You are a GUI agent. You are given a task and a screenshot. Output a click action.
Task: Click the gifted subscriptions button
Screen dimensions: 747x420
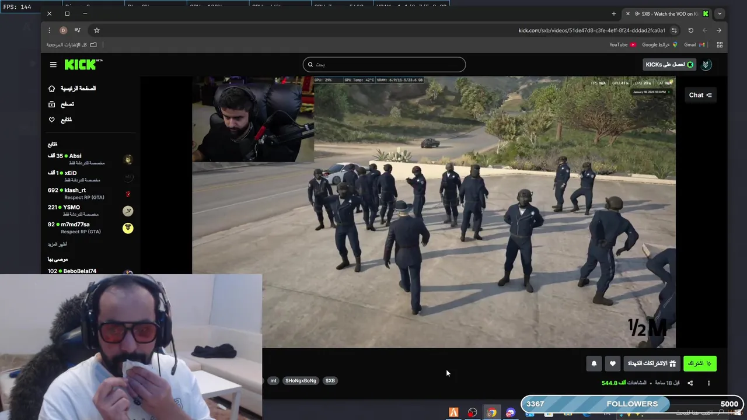(x=651, y=363)
